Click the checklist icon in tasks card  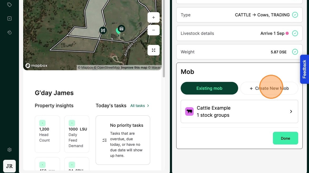pyautogui.click(x=104, y=140)
